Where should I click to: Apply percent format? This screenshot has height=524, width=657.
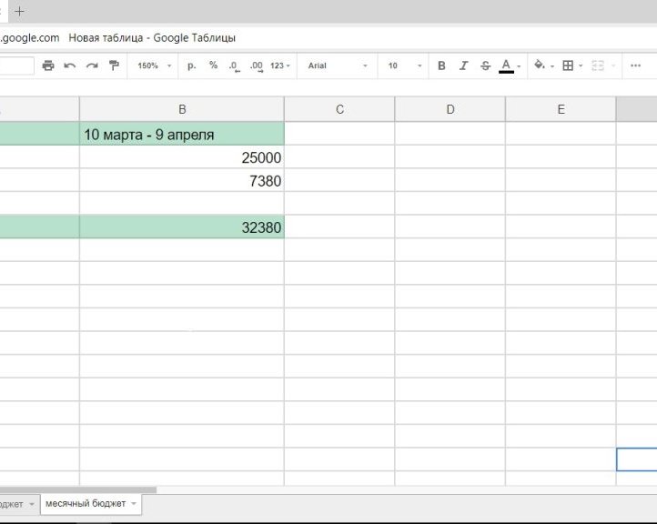click(x=213, y=65)
